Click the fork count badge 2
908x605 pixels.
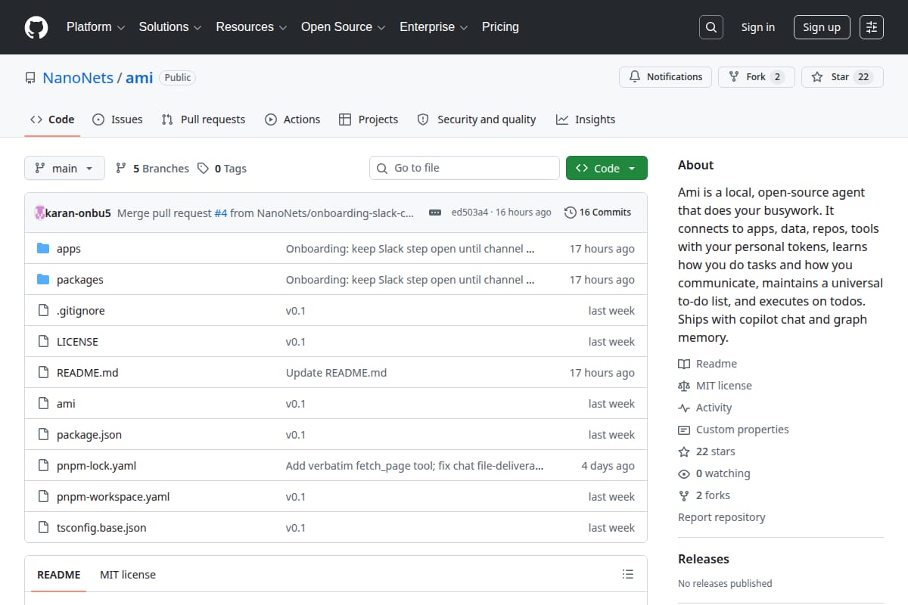(777, 77)
